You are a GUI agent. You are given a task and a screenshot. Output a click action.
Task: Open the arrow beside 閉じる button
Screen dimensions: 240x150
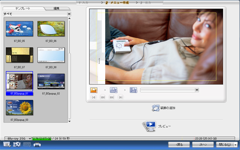pyautogui.click(x=235, y=145)
